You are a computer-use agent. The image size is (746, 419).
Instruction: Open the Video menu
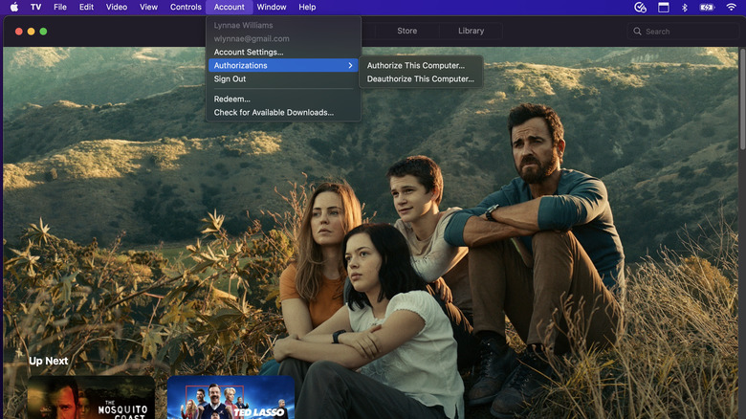pos(117,7)
